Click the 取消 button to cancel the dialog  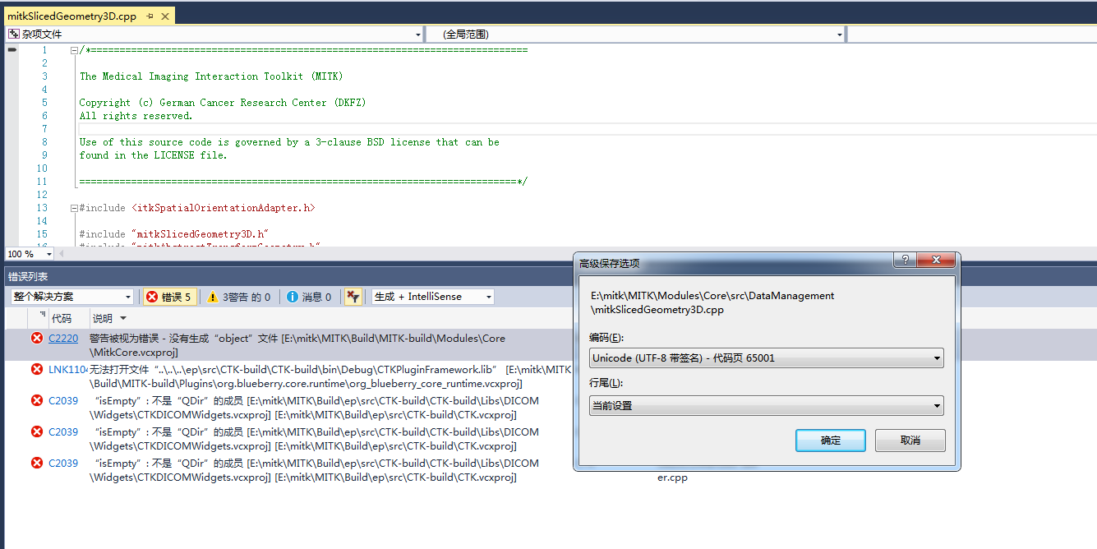pyautogui.click(x=910, y=440)
